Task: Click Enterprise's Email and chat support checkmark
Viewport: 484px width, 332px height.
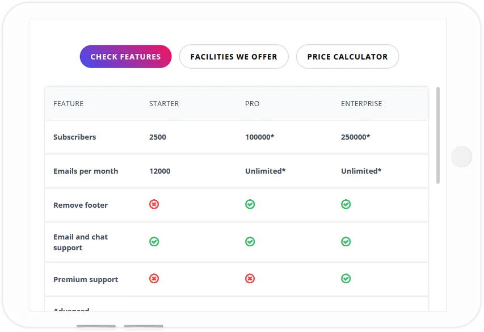Action: pos(346,242)
